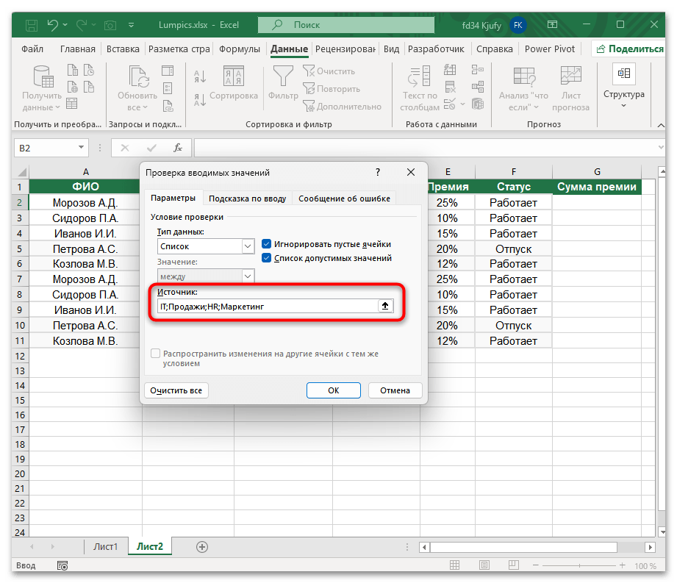Switch to the Подсказка по вводу tab
The width and height of the screenshot is (677, 583).
pyautogui.click(x=247, y=198)
